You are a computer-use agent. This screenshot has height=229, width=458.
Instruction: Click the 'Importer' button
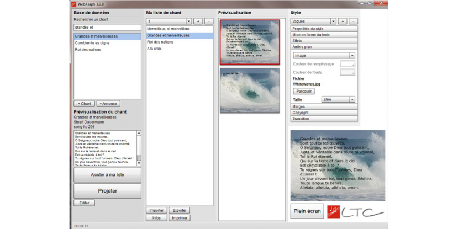click(156, 210)
